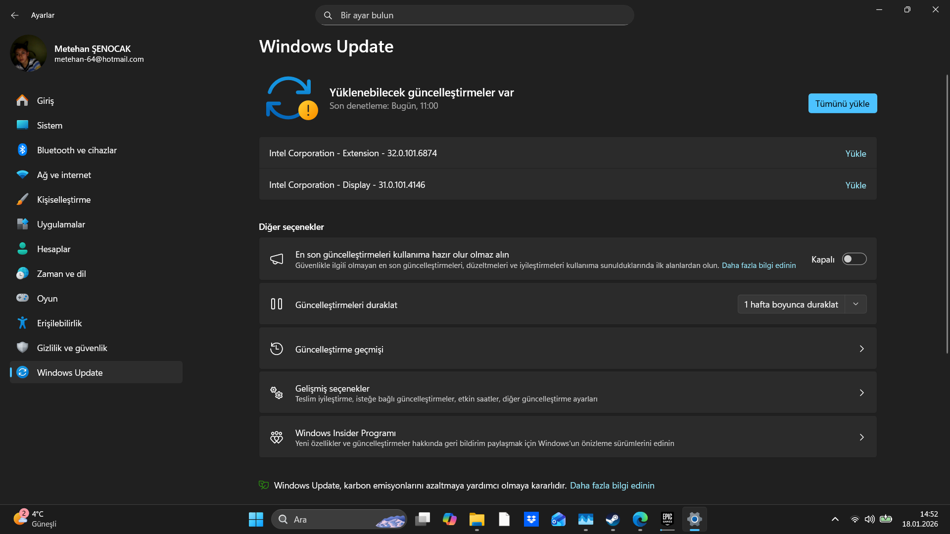Click the Wi-Fi icon beside Ağ ve internet
950x534 pixels.
coord(22,175)
